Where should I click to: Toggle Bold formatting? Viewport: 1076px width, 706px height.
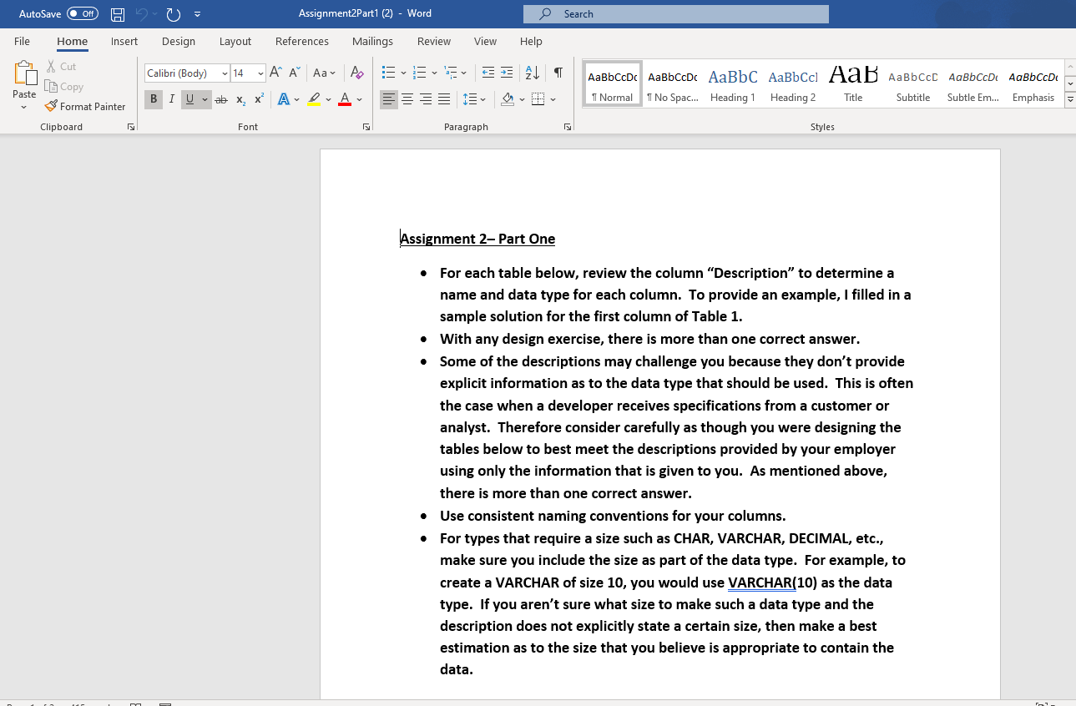pyautogui.click(x=154, y=99)
